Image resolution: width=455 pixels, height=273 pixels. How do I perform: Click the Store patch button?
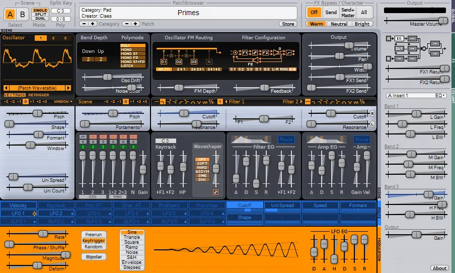288,24
